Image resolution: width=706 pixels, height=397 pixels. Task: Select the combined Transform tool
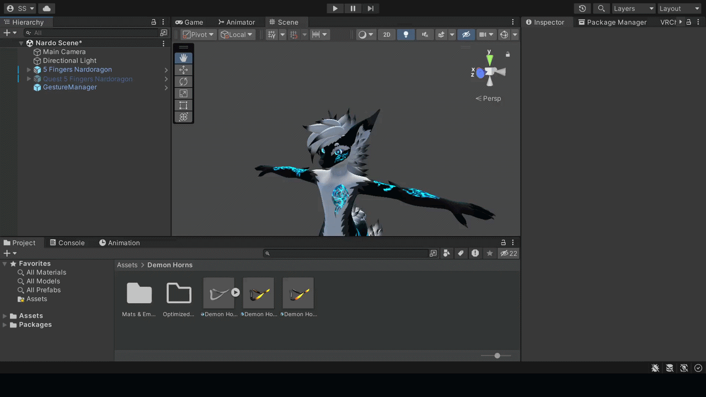[184, 117]
